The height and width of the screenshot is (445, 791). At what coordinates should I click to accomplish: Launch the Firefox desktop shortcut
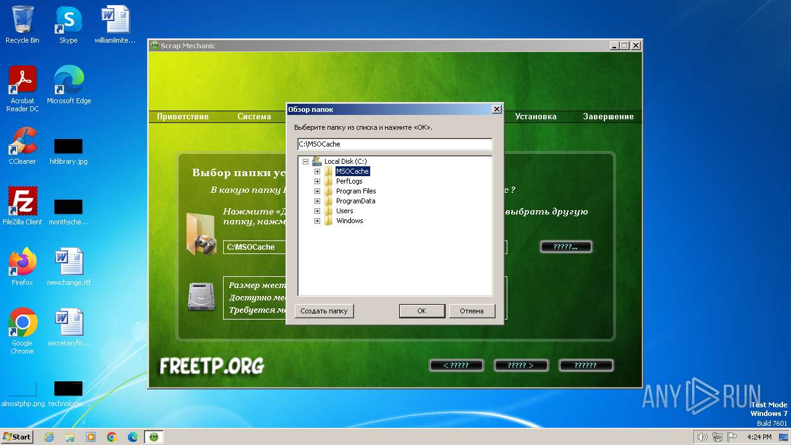22,267
